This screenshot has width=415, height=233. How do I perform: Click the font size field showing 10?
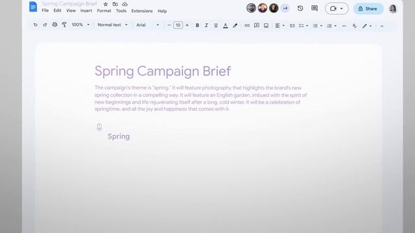pos(178,25)
